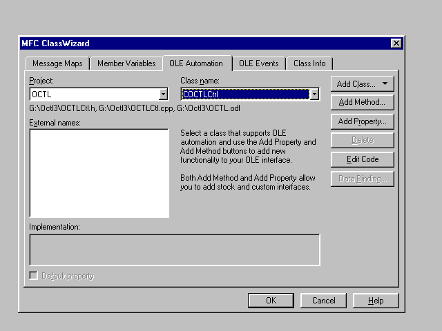Switch to the Message Maps tab

click(x=57, y=63)
